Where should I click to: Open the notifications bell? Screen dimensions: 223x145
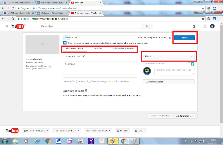tap(205, 26)
